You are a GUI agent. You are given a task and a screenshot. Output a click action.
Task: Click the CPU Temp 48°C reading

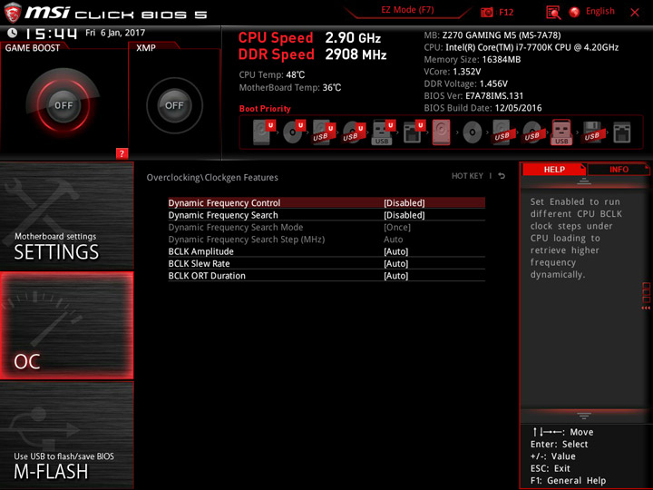[x=271, y=75]
